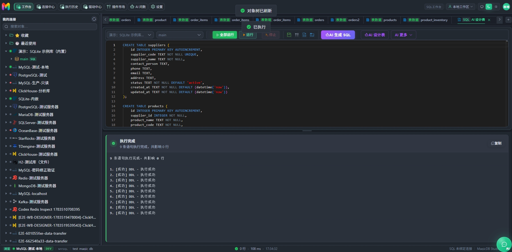Open the AI 问数 menu

point(138,7)
